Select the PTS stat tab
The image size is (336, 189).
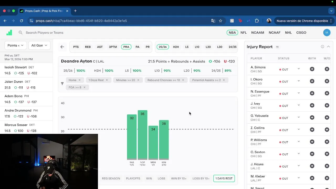(76, 47)
